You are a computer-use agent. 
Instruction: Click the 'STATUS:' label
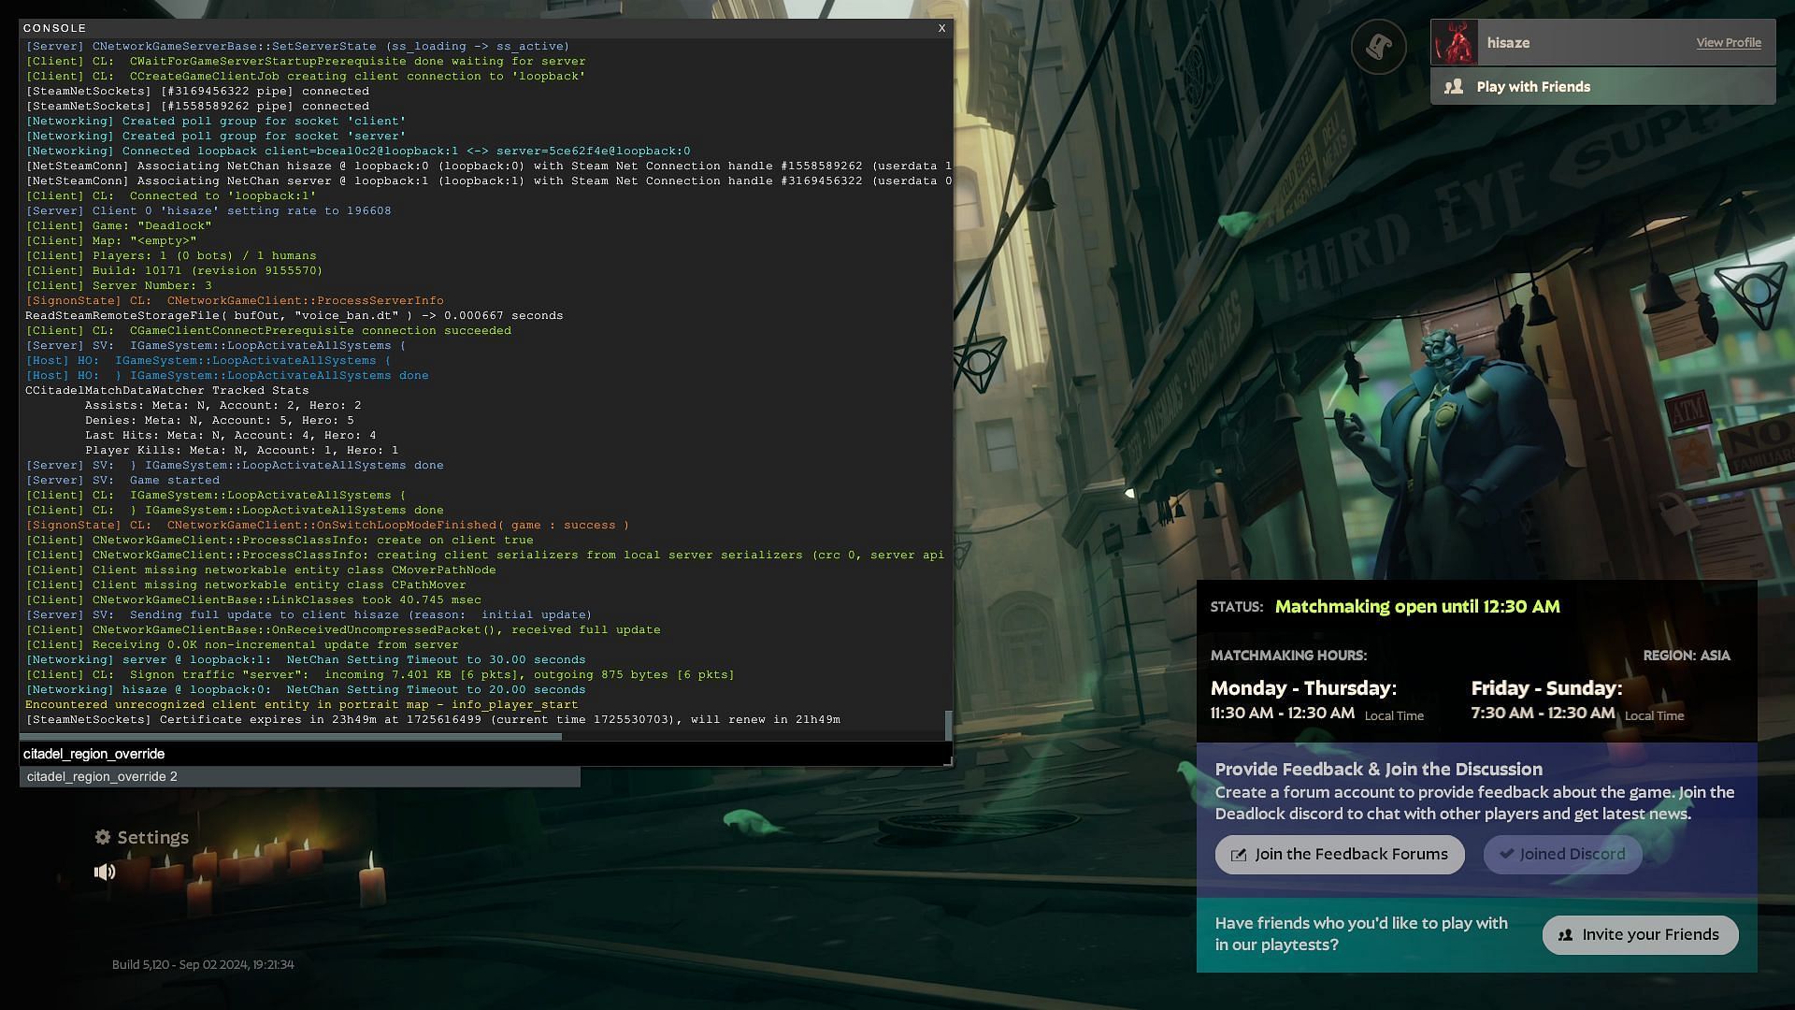[x=1236, y=607]
